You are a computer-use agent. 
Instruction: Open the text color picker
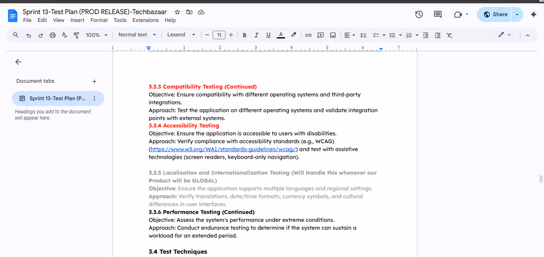281,35
